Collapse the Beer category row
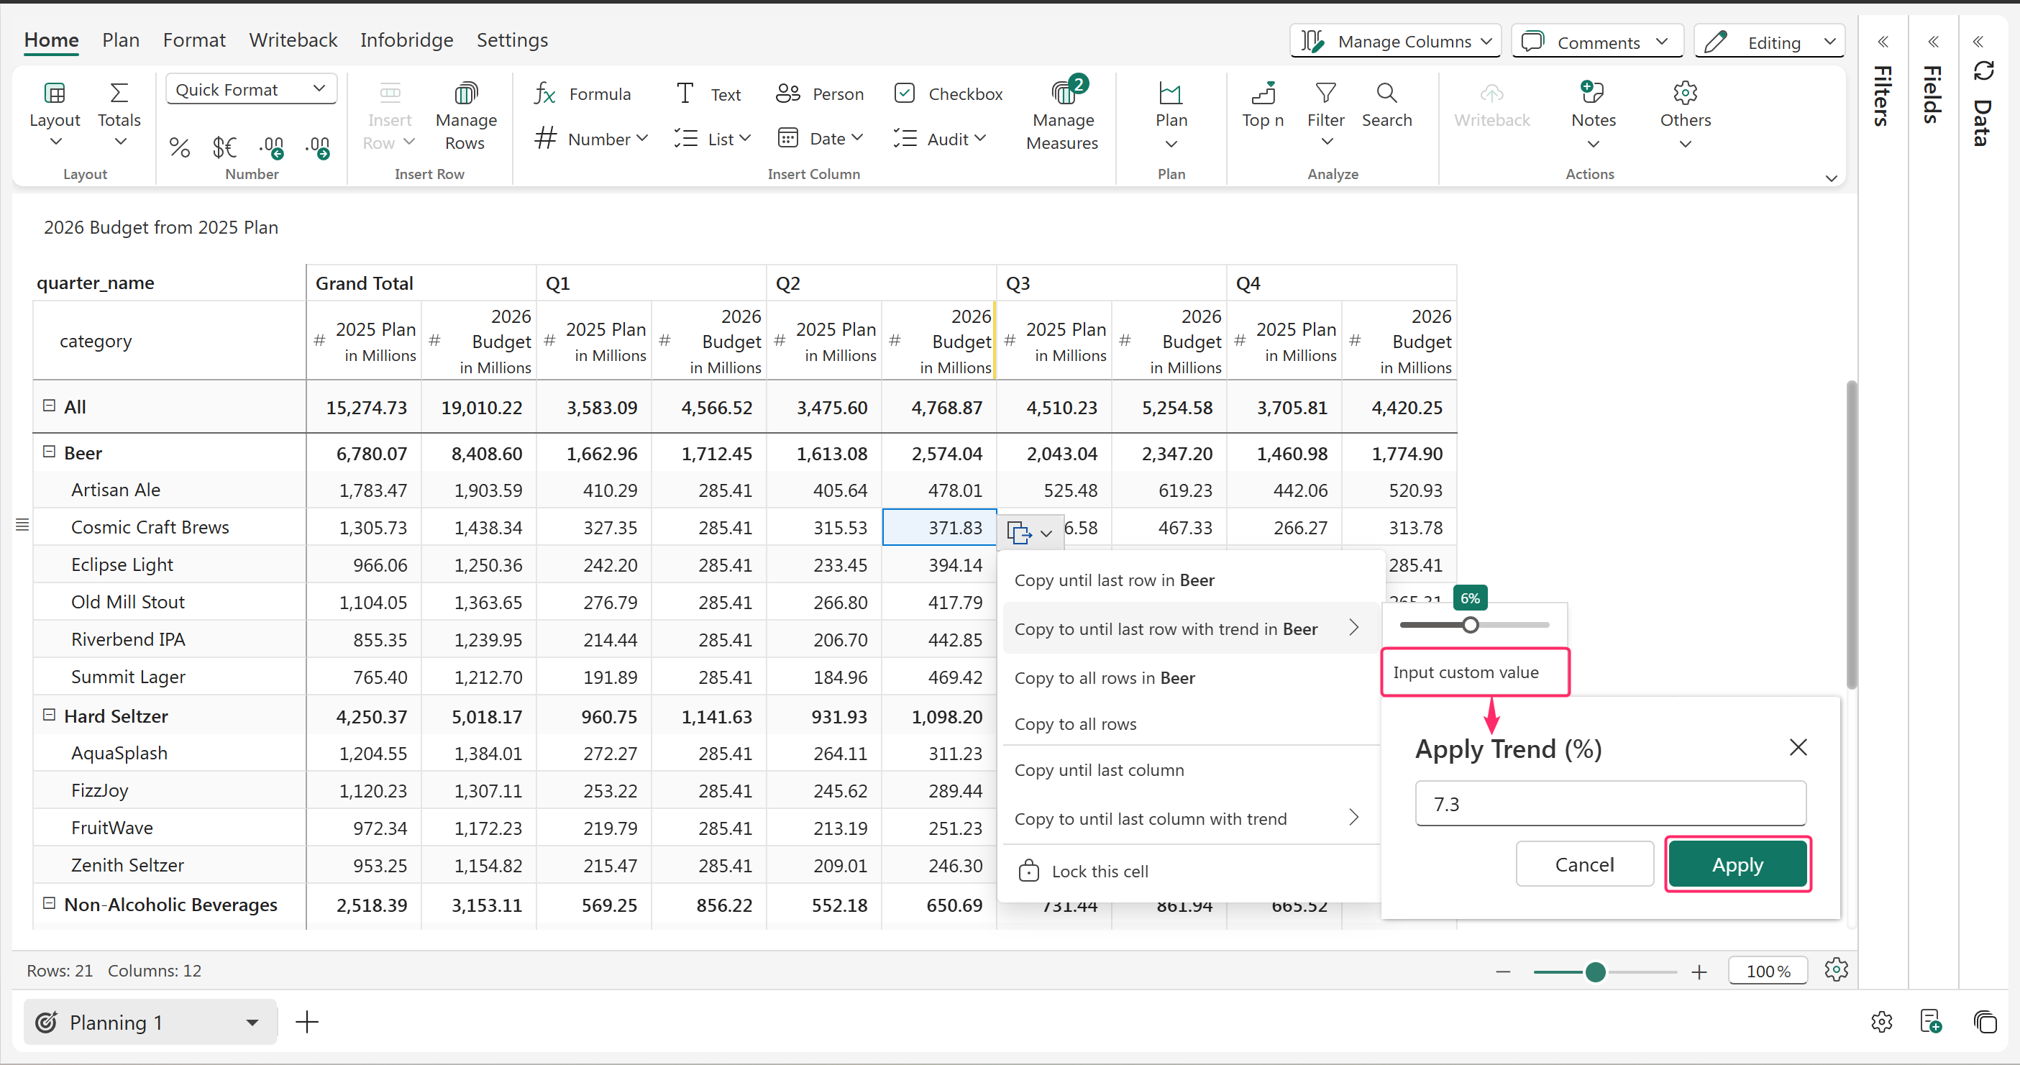 coord(50,452)
